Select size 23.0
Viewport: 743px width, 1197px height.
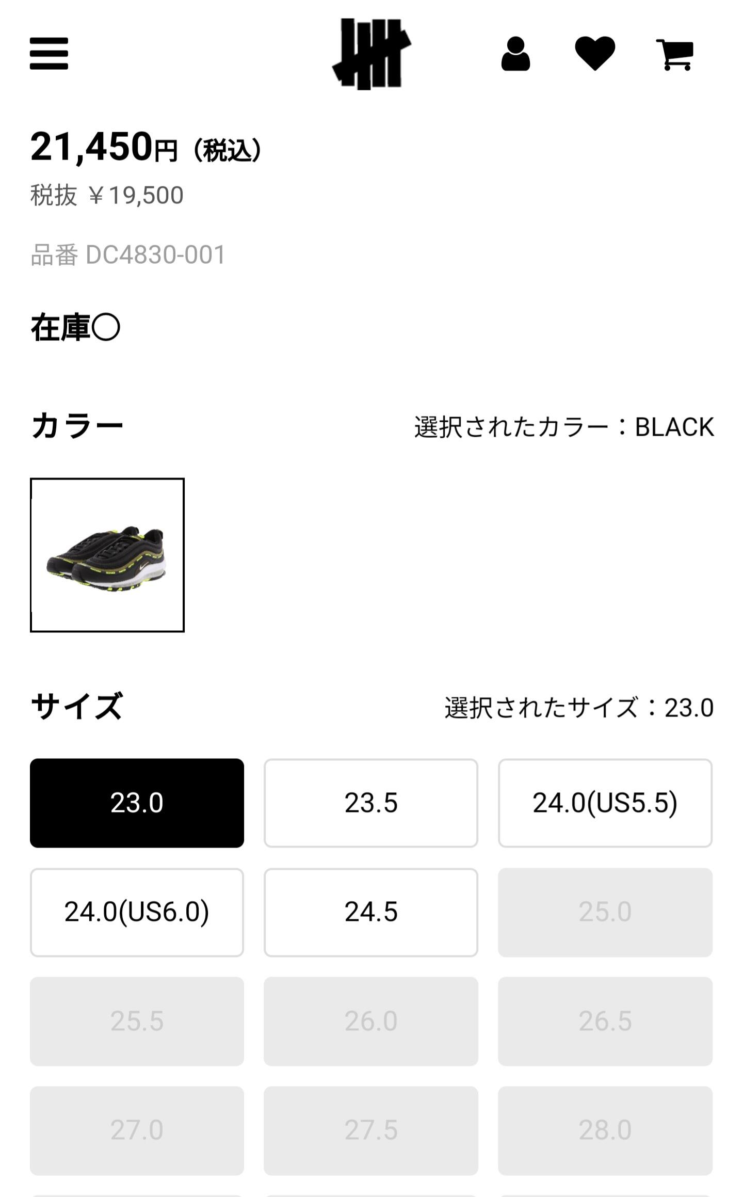pyautogui.click(x=137, y=803)
